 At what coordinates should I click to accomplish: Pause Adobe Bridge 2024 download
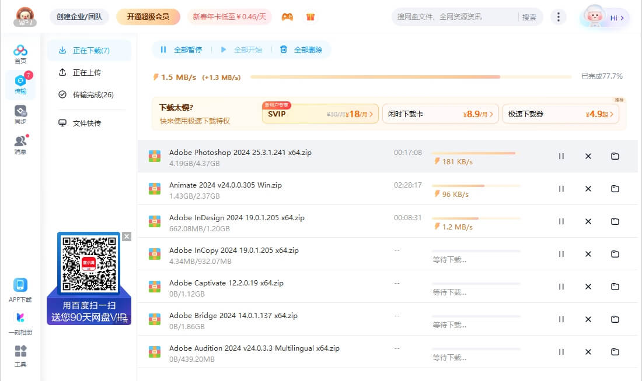[x=561, y=319]
